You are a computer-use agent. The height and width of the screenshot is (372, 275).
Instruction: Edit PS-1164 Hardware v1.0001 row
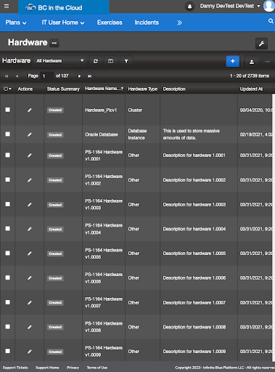[x=30, y=155]
